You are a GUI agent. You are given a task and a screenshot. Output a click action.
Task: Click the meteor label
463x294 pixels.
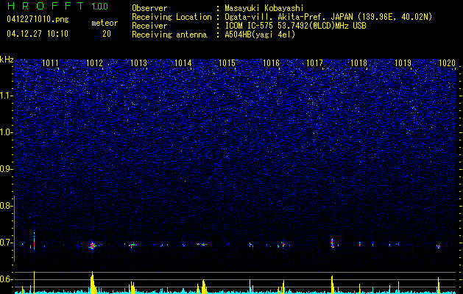pos(105,23)
